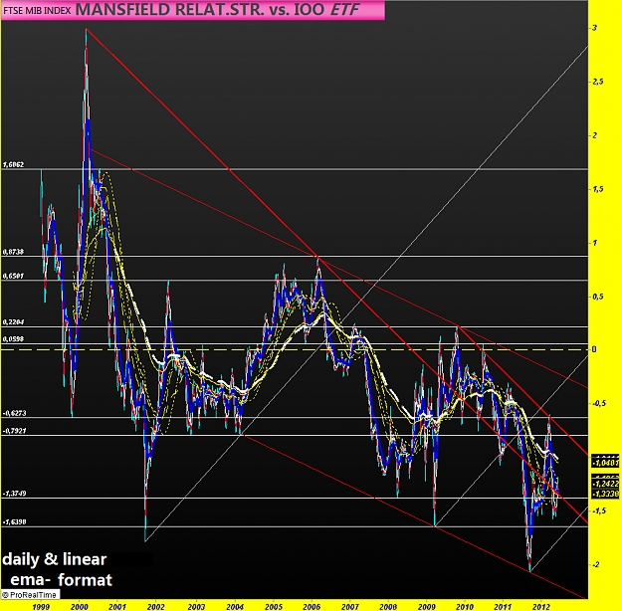Select the -0,6273 level label
622x611 pixels.
coord(14,413)
